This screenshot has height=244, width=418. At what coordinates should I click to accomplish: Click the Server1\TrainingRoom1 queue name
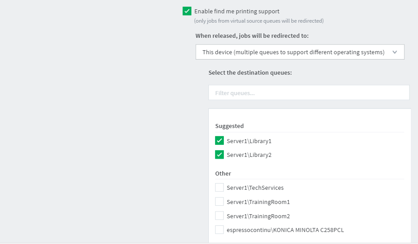tap(258, 202)
